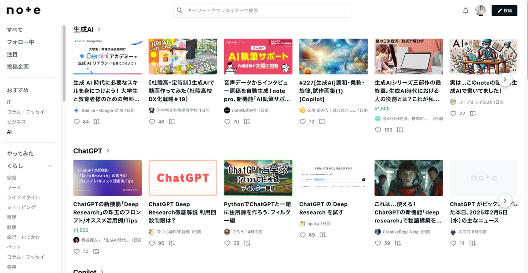Like the Gemini academy article with 84 likes
Screen dimensions: 528x273
point(77,122)
